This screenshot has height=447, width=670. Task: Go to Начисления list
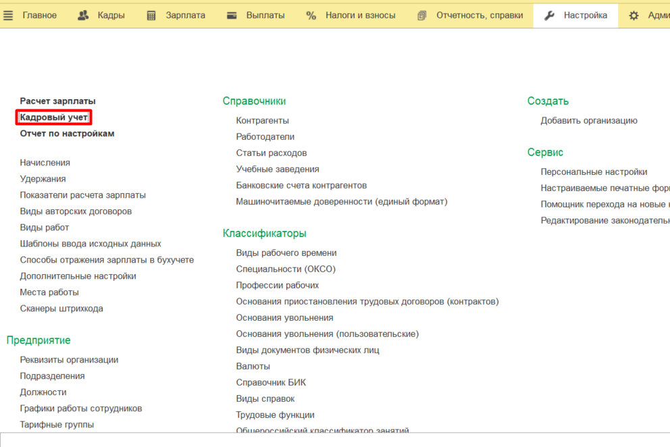pyautogui.click(x=45, y=163)
